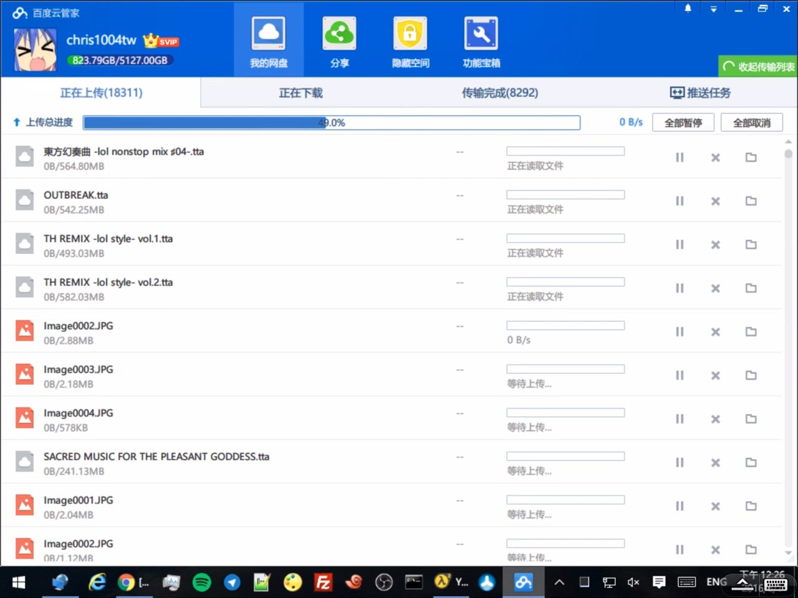This screenshot has width=798, height=598.
Task: Cancel upload of Image0004.JPG
Action: point(715,419)
